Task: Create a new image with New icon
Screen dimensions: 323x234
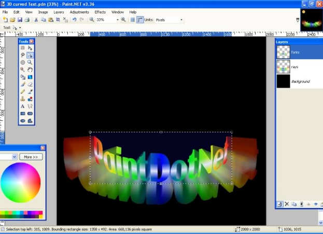Action: point(5,20)
